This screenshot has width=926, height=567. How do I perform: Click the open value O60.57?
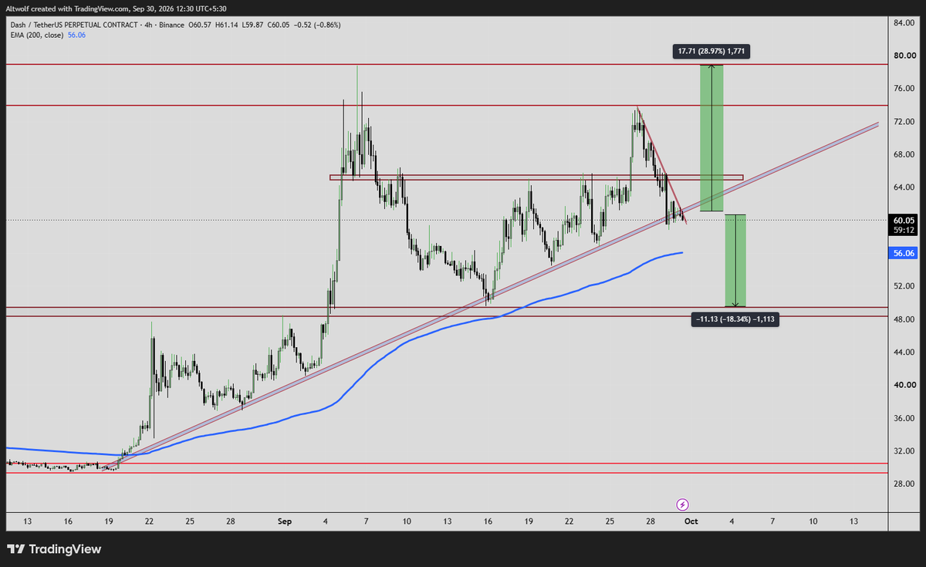[200, 25]
